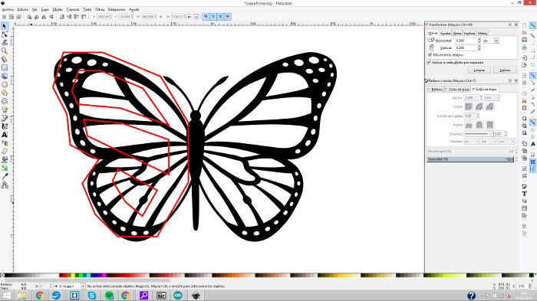Select the Eraser tool
Image resolution: width=537 pixels, height=301 pixels.
tap(5, 151)
